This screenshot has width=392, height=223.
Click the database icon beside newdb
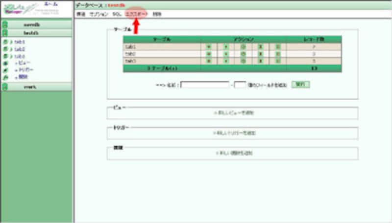point(5,24)
